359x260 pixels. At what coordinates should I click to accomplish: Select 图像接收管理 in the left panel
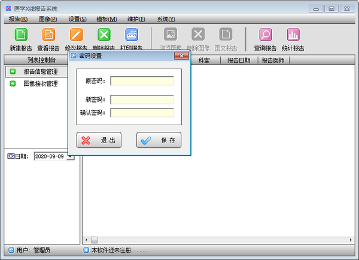coord(40,84)
